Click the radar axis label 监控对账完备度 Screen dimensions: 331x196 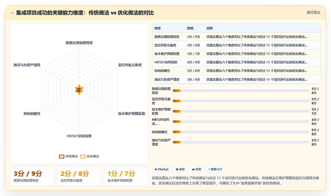(x=130, y=65)
